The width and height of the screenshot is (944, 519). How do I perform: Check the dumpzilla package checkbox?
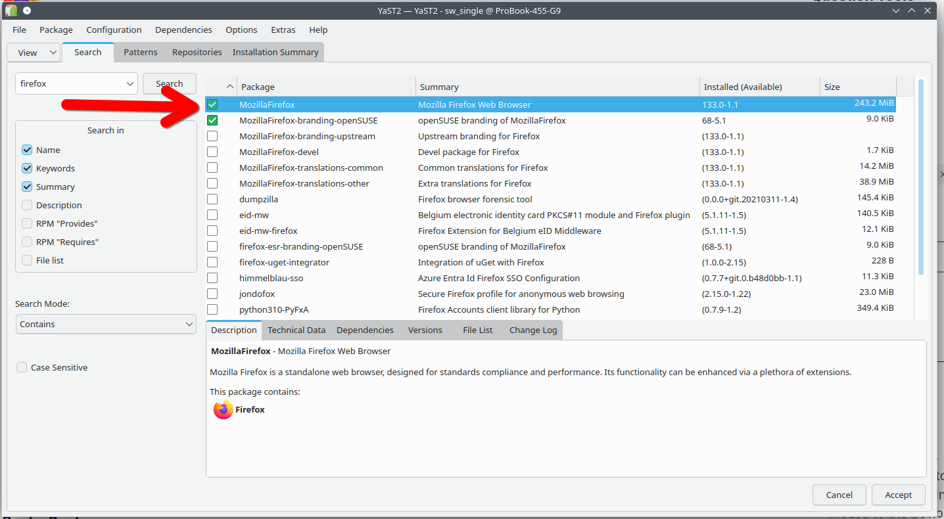pos(212,199)
